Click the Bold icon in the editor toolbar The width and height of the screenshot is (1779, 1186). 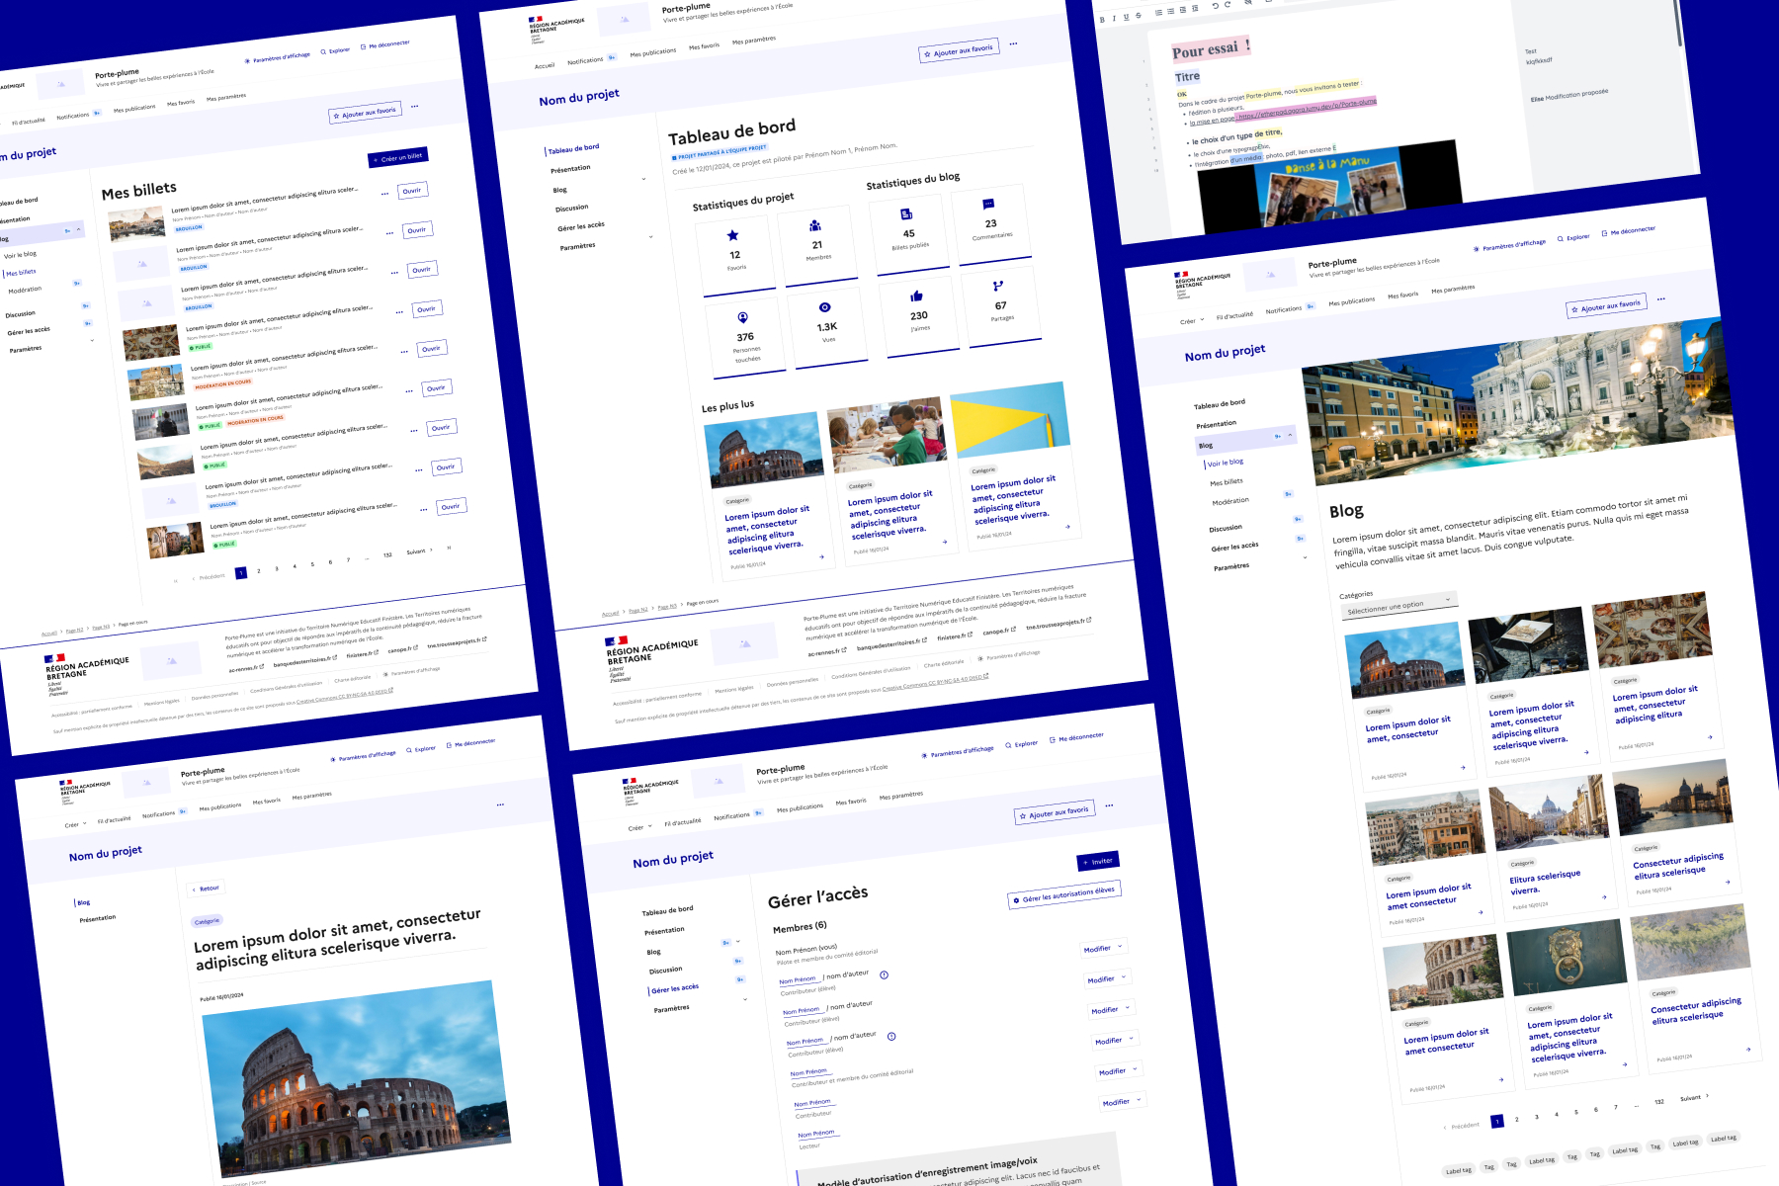tap(1102, 20)
